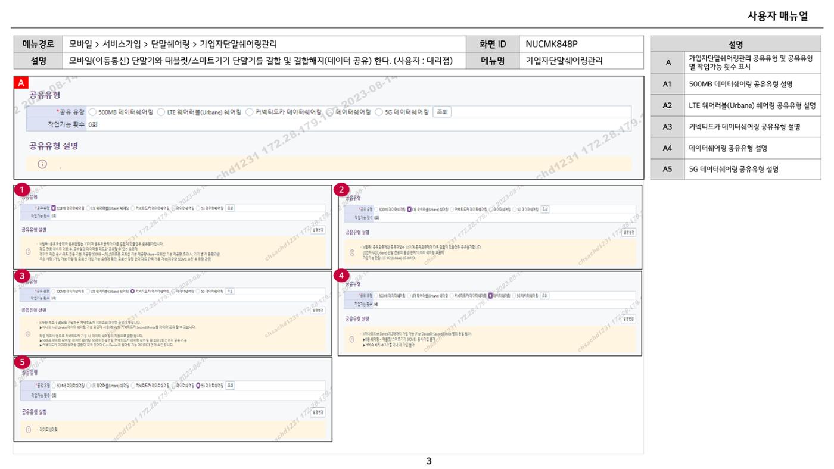Click 설명변경 button in panel 2

point(629,232)
